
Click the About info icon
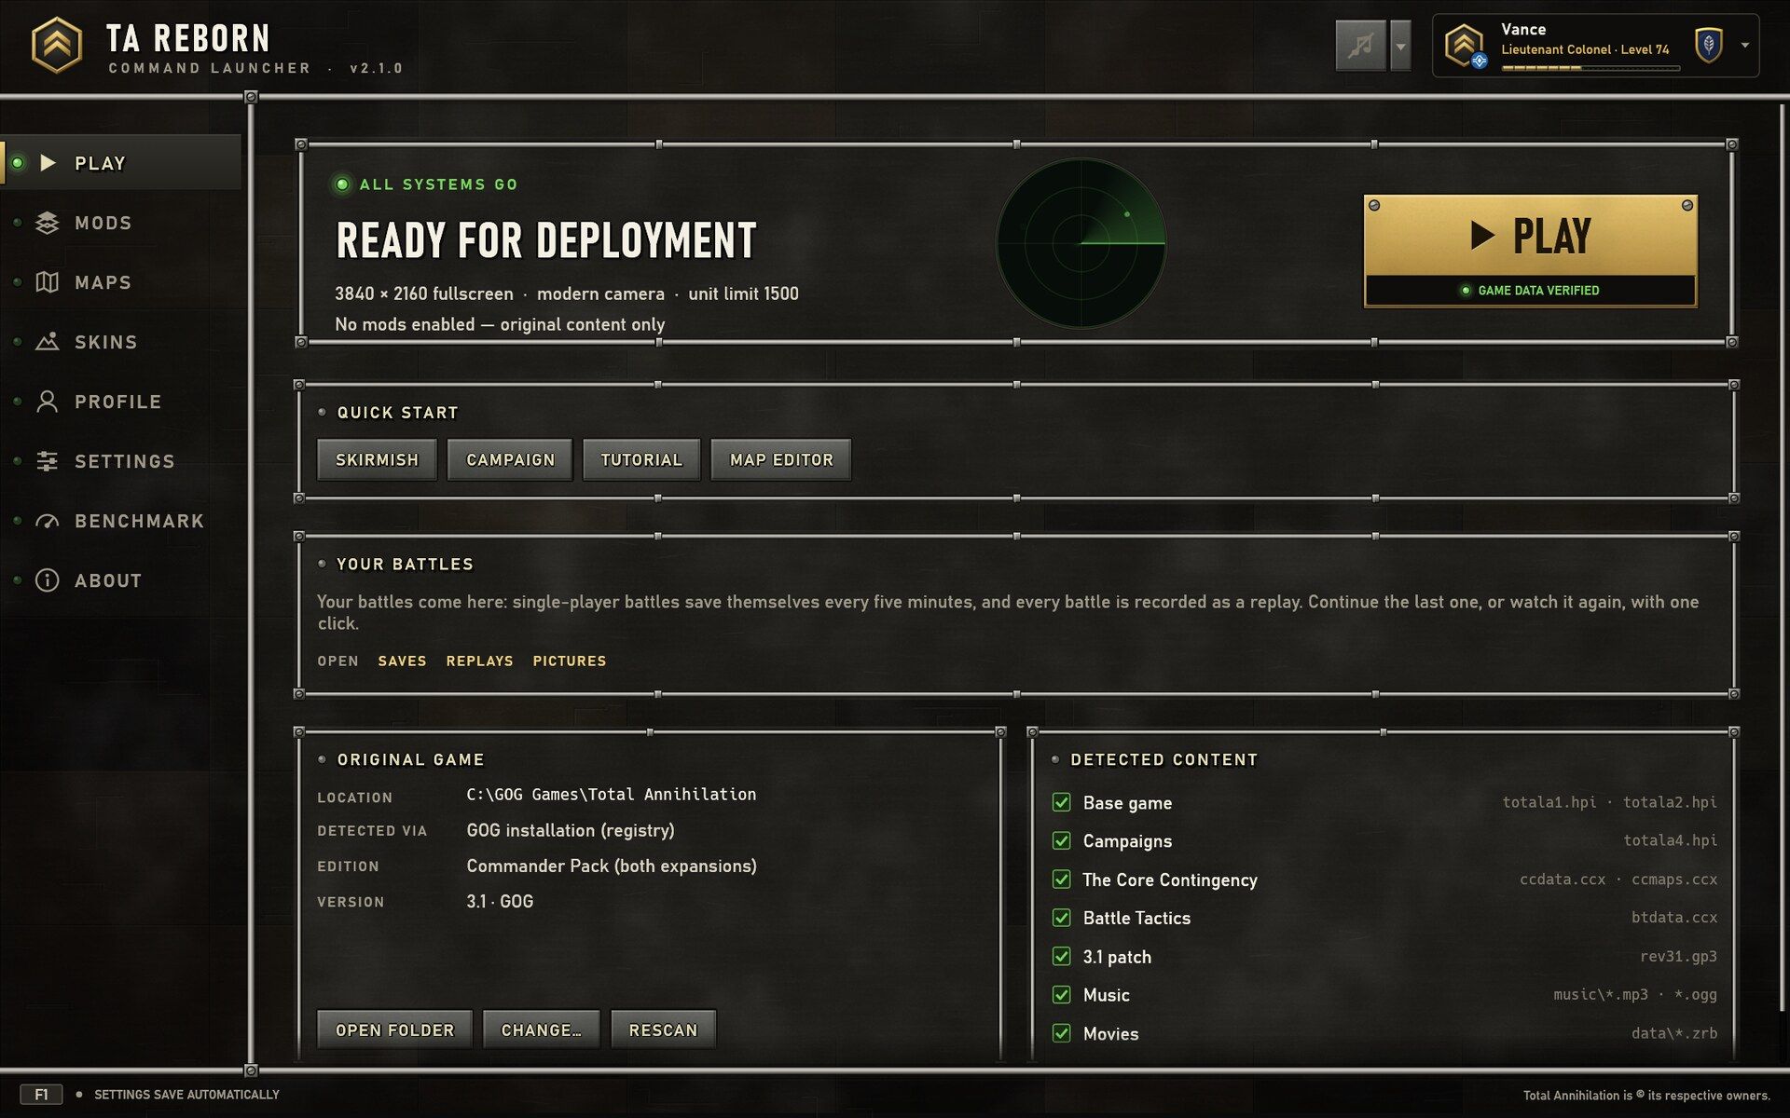click(x=48, y=580)
